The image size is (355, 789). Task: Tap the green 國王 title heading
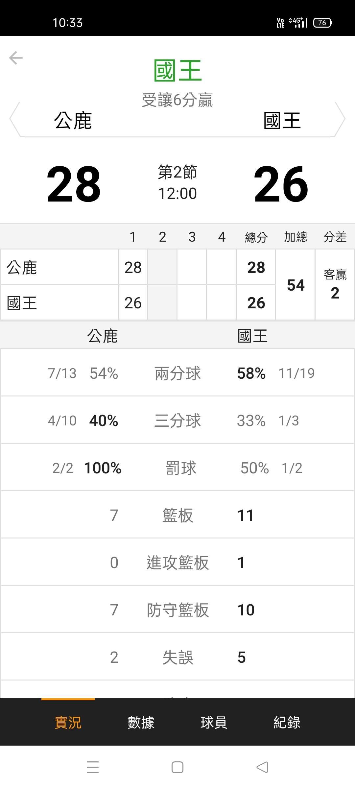(x=177, y=71)
